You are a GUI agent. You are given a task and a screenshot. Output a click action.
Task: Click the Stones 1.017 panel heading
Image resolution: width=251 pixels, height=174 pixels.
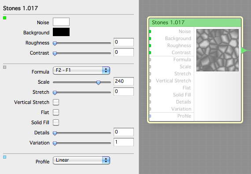[x=21, y=8]
